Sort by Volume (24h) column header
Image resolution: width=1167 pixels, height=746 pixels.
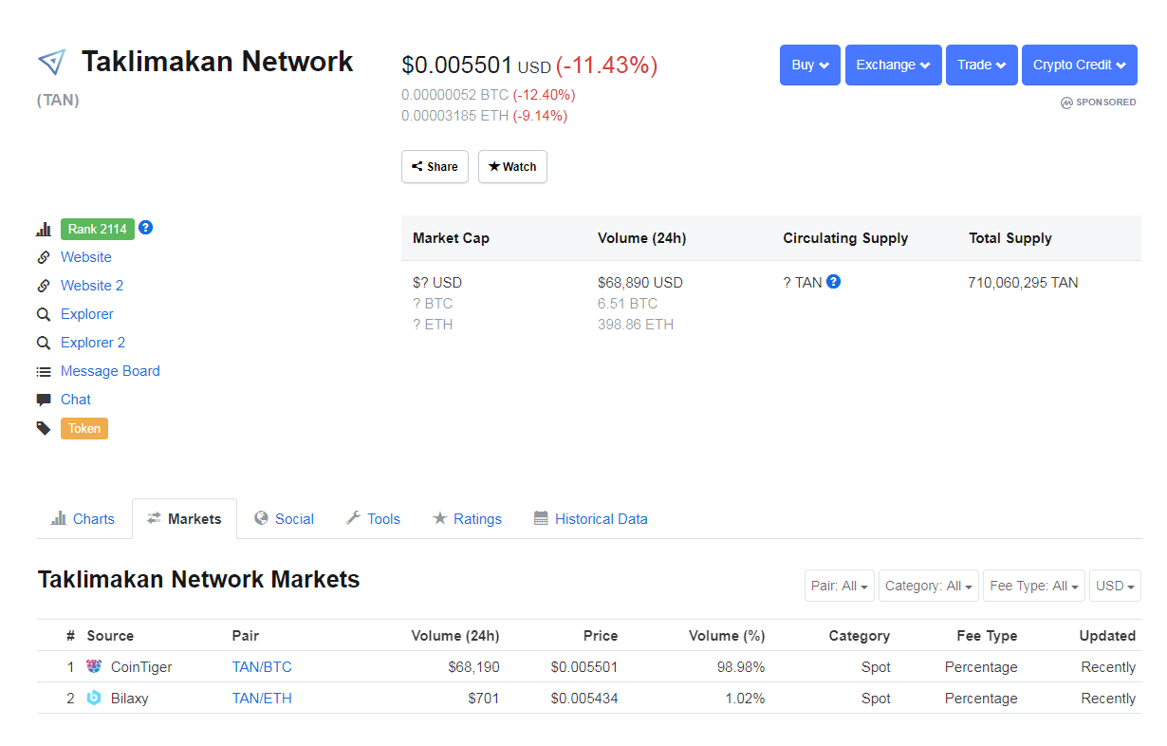click(x=455, y=636)
